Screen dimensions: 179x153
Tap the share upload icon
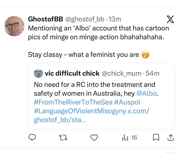[171, 137]
